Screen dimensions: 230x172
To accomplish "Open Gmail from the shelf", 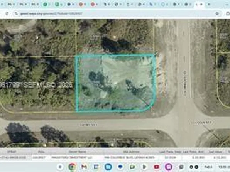I will point(84,167).
